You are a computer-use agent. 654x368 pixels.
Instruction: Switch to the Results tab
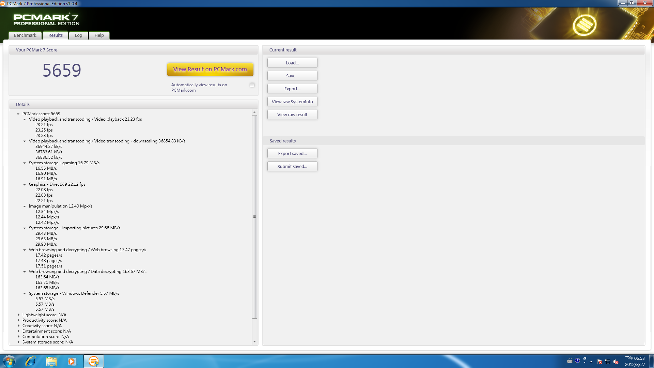click(x=56, y=35)
